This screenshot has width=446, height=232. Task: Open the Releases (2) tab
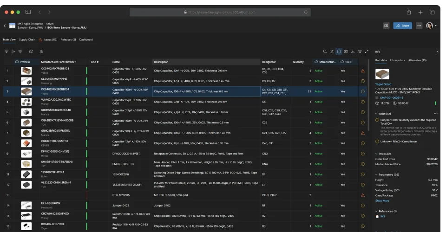[68, 40]
